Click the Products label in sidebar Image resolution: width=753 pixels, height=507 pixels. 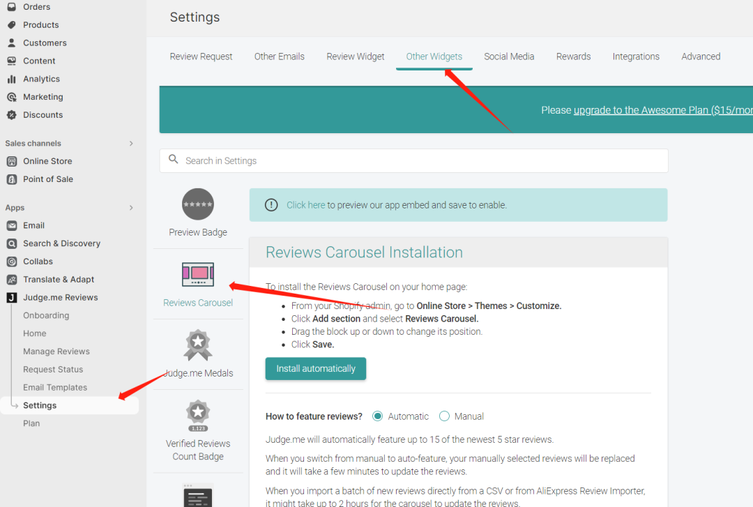(x=41, y=25)
